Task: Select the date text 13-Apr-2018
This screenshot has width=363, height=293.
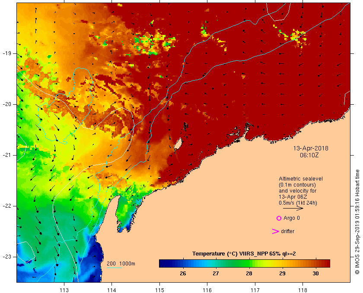Action: click(x=311, y=148)
